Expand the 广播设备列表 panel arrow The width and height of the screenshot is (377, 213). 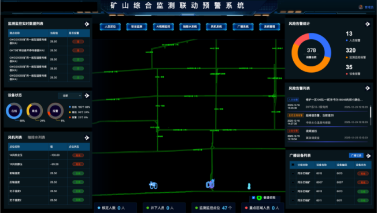(368, 156)
